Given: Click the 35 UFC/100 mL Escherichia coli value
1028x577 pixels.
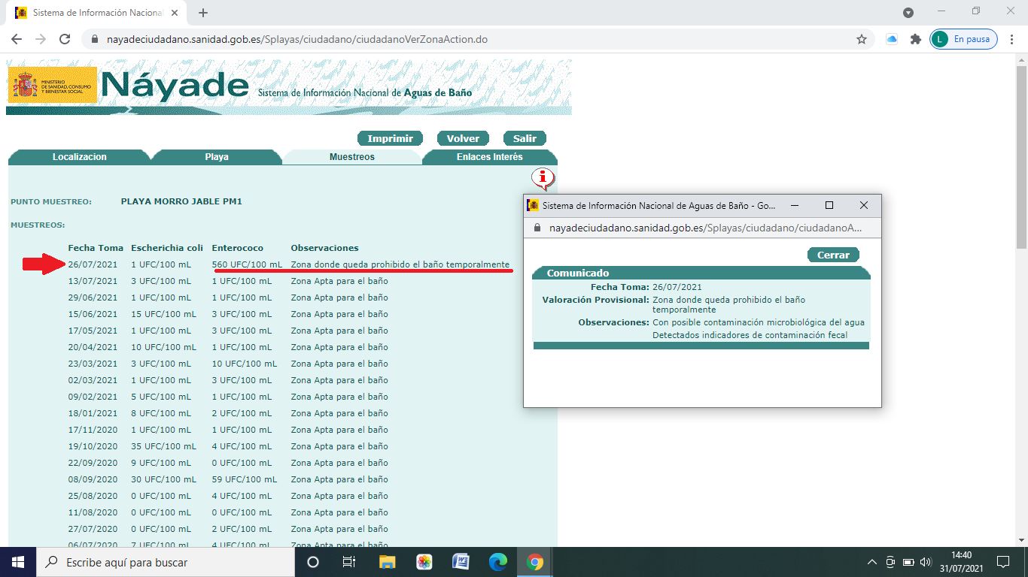Looking at the screenshot, I should pyautogui.click(x=163, y=446).
